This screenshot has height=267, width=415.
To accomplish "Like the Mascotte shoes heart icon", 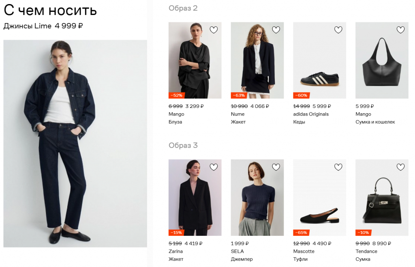I will 338,167.
